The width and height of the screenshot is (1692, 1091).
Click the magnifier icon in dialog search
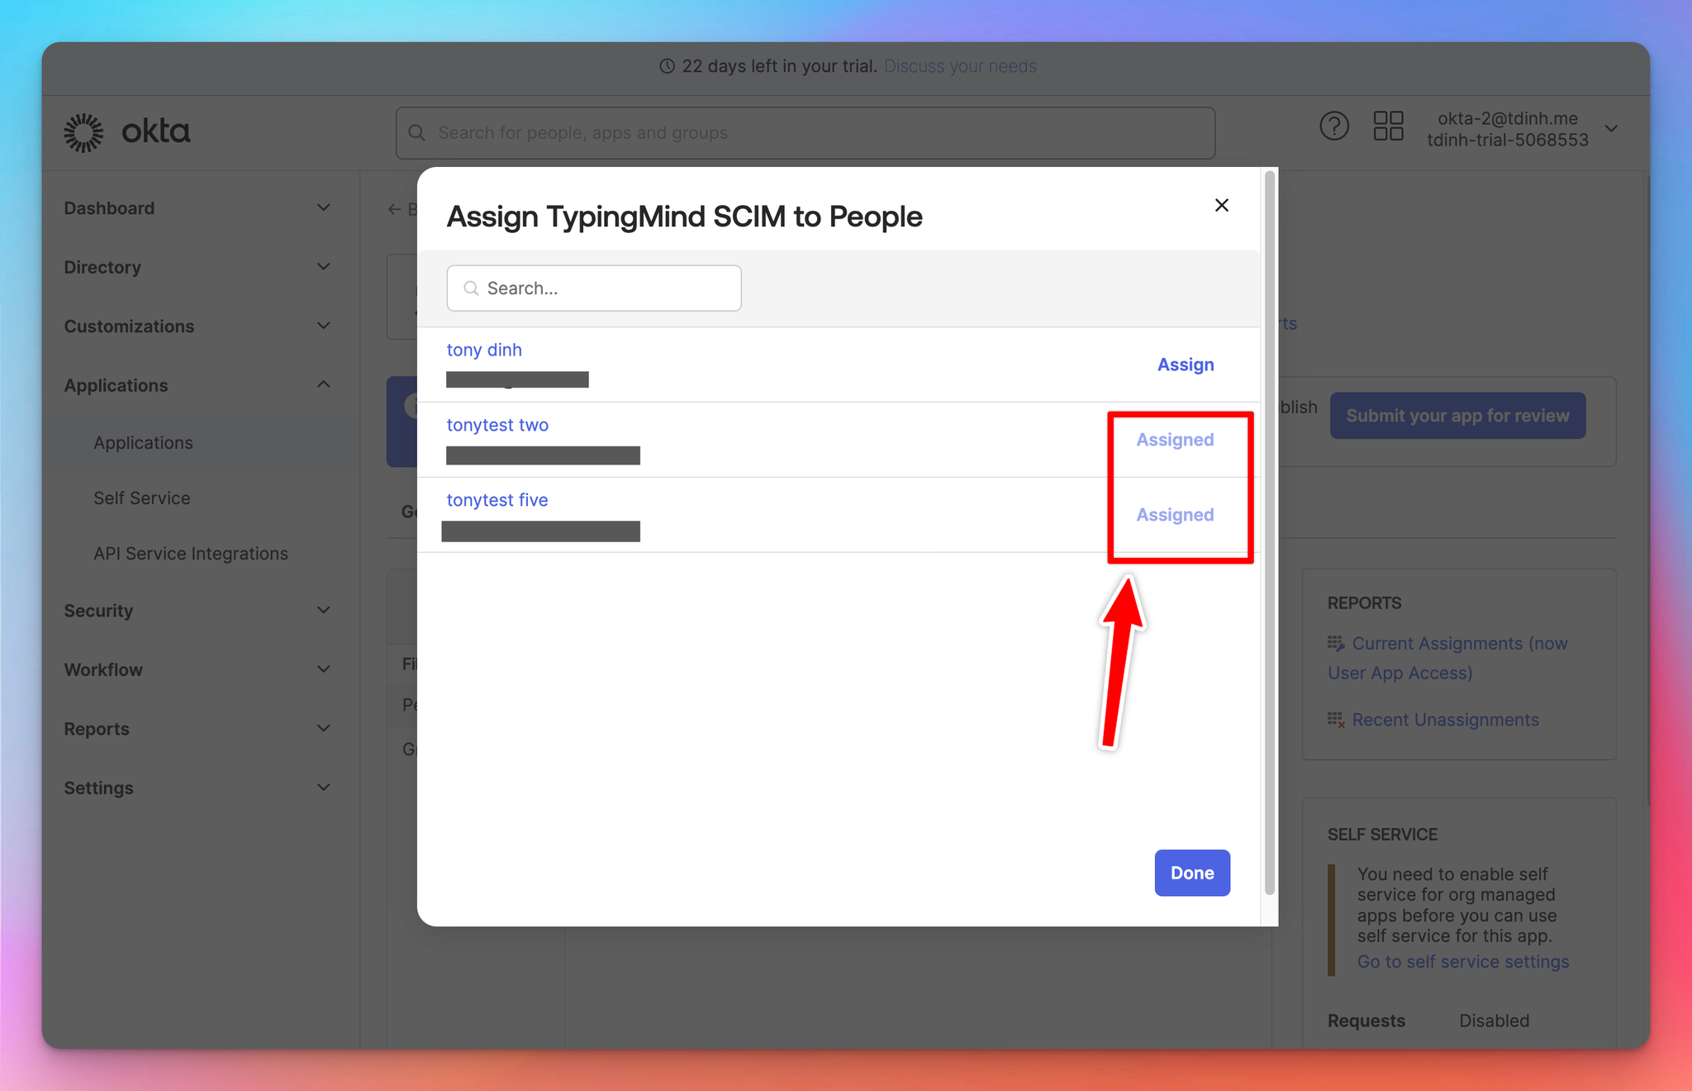471,288
